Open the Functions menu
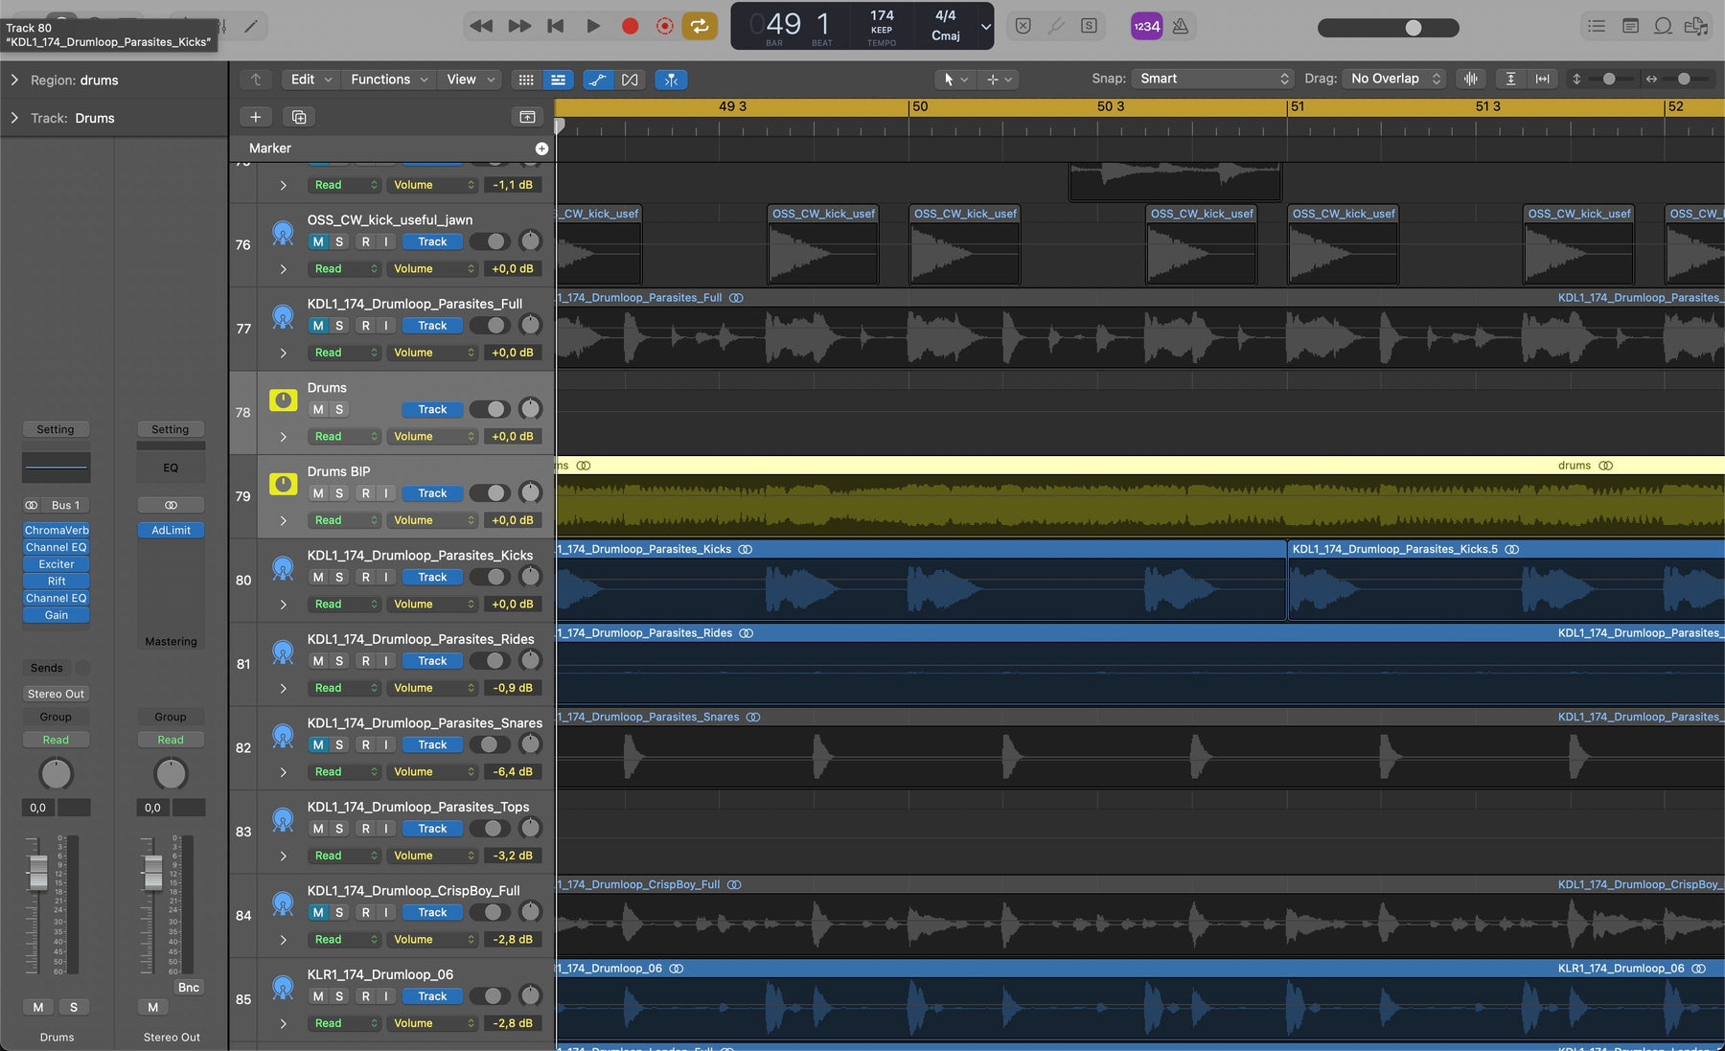 388,80
